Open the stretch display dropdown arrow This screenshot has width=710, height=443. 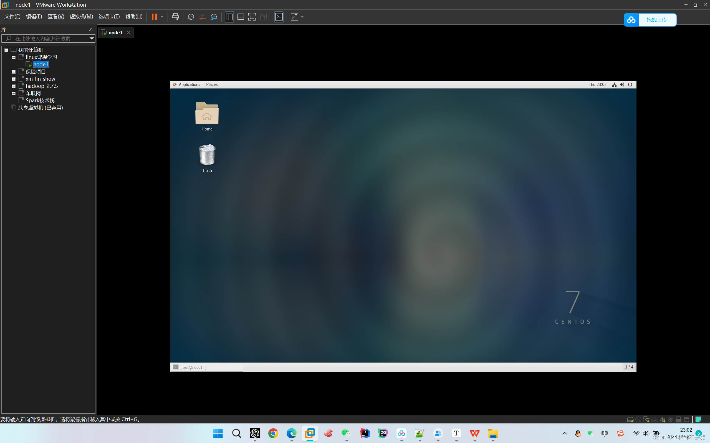tap(302, 17)
